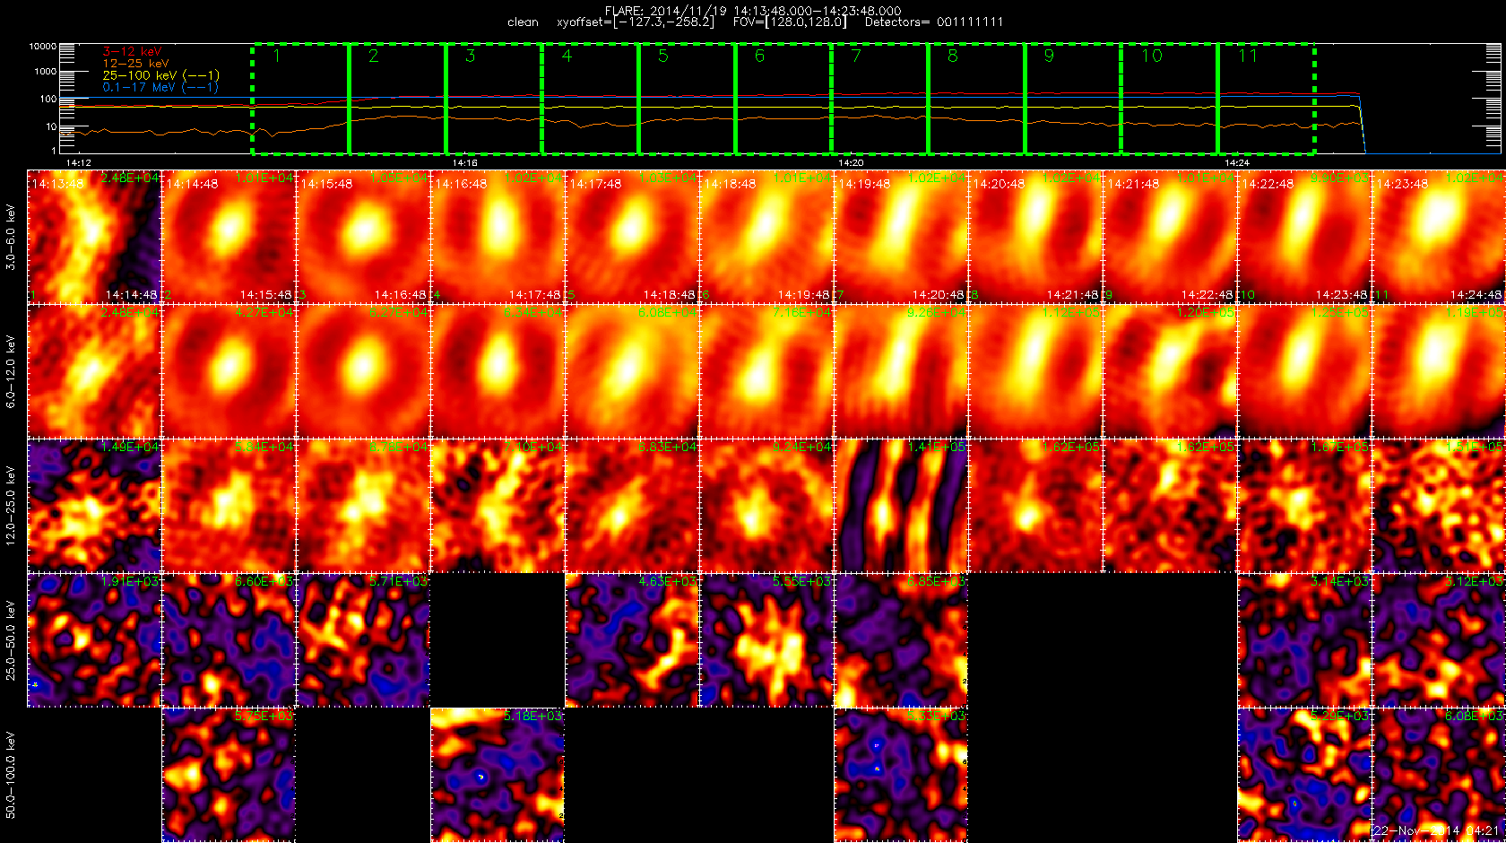Click the 9.90E+03 peak value label
This screenshot has height=843, width=1506.
coord(1339,178)
